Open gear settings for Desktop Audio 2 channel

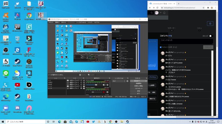pos(107,92)
